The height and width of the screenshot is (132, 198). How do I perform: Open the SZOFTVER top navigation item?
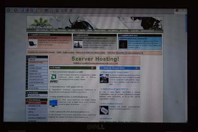(x=135, y=31)
